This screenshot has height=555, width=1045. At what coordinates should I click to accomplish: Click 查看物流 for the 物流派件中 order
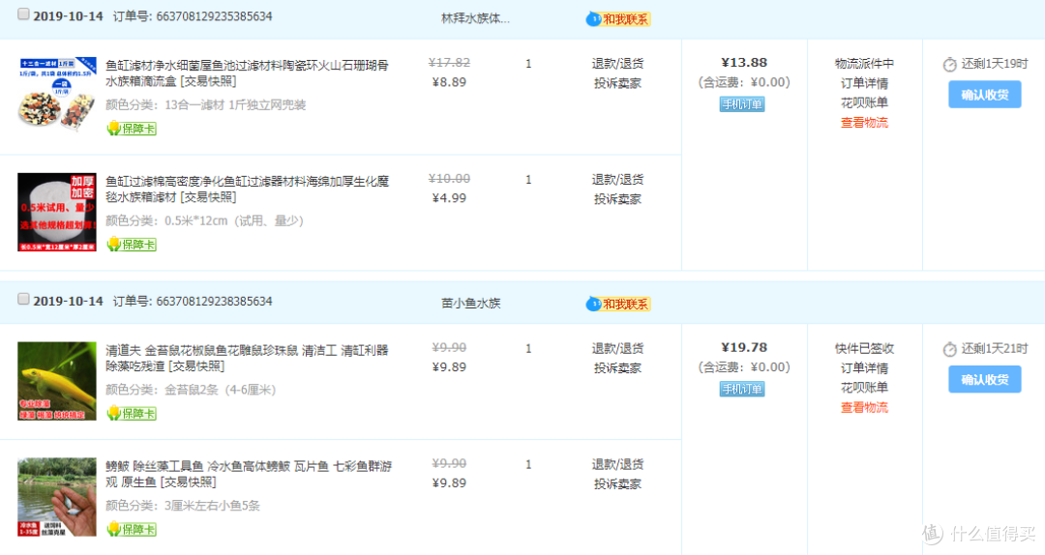(x=864, y=123)
